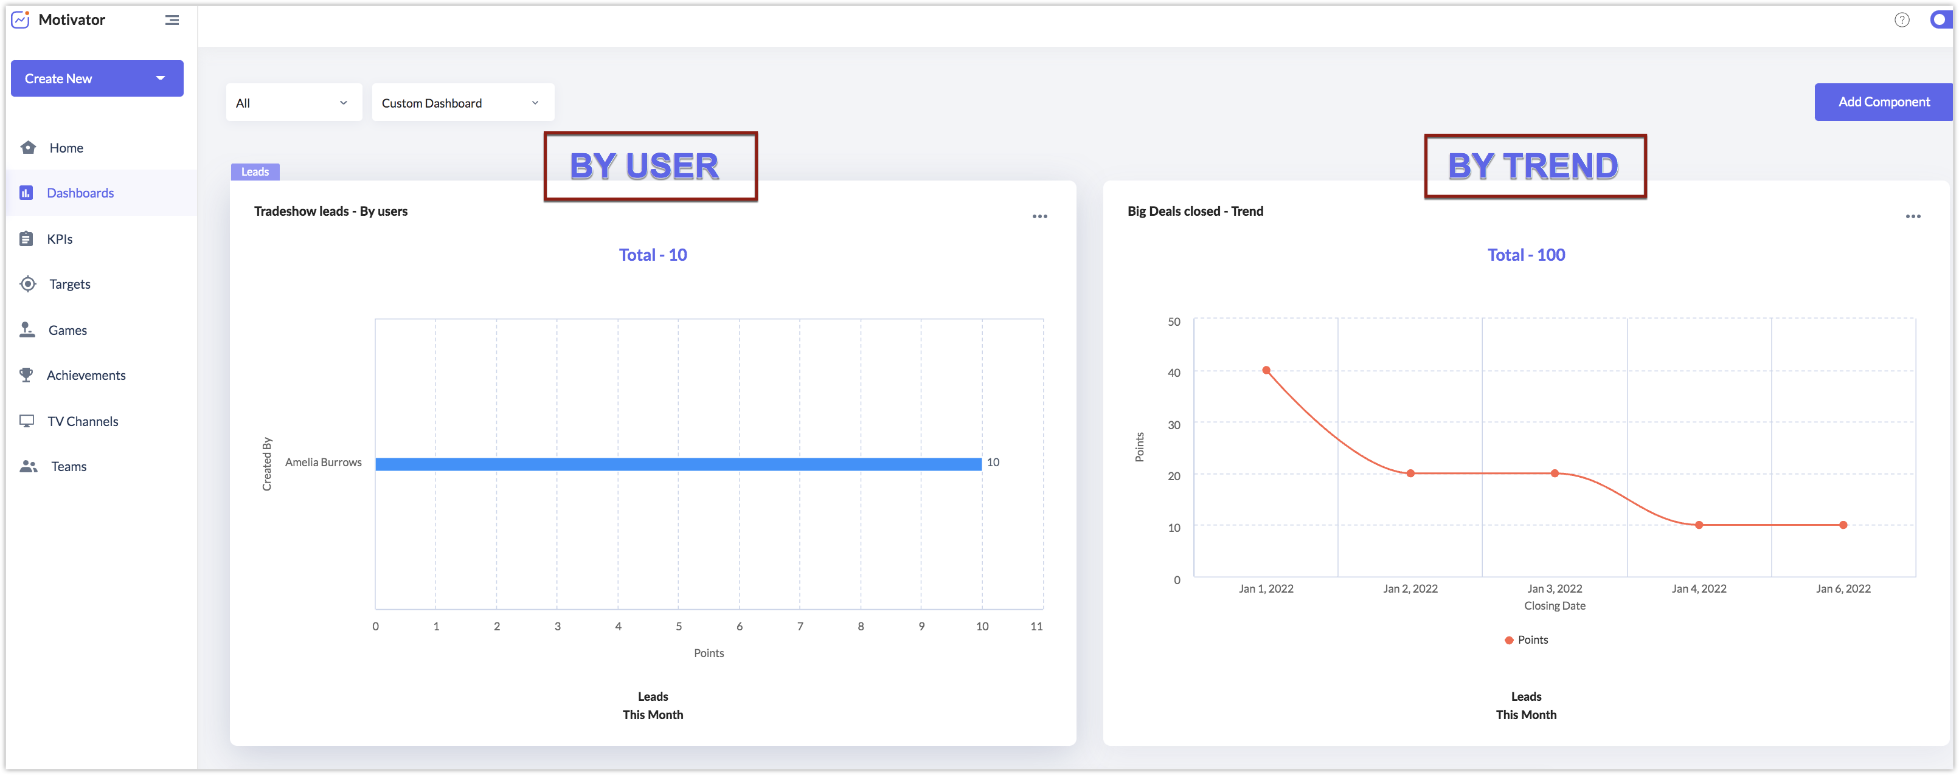1959x775 pixels.
Task: Click the Games joystick icon
Action: 27,329
